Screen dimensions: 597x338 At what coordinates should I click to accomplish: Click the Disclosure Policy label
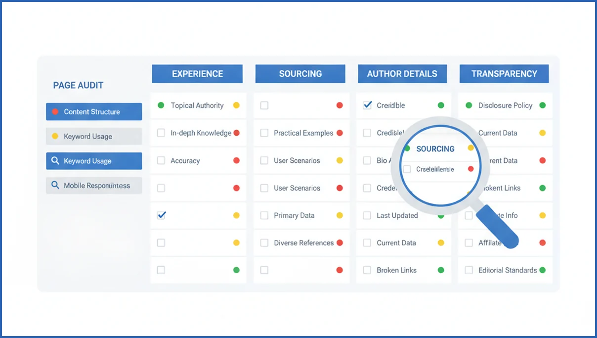(x=506, y=105)
